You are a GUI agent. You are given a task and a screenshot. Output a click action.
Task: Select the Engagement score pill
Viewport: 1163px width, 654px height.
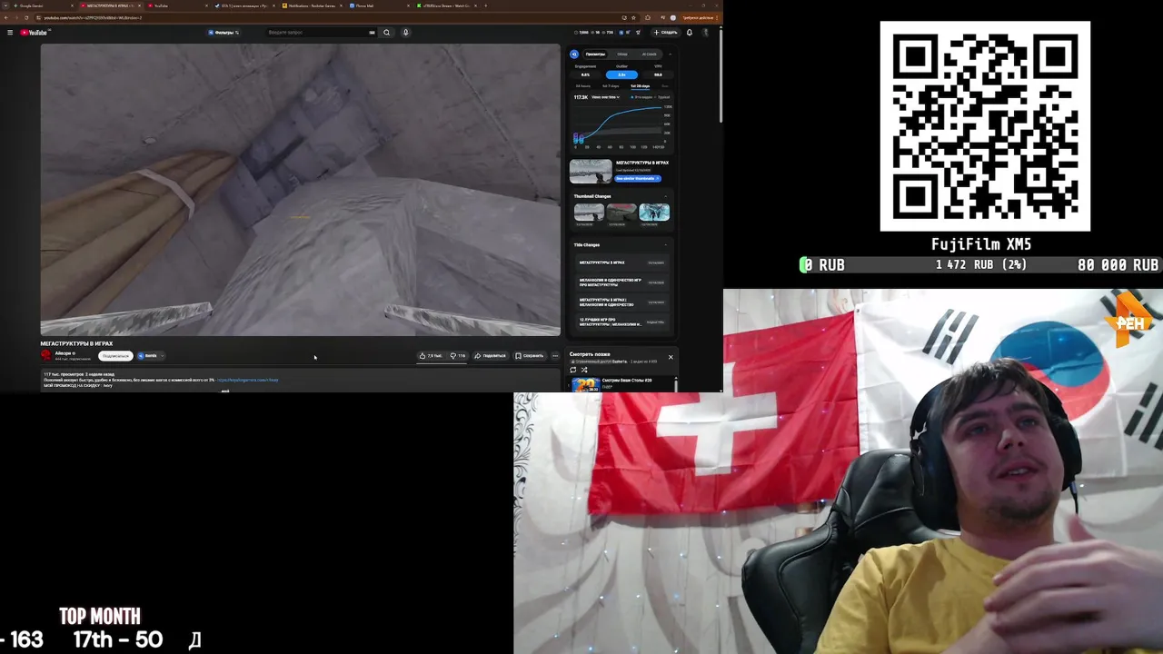pos(585,74)
